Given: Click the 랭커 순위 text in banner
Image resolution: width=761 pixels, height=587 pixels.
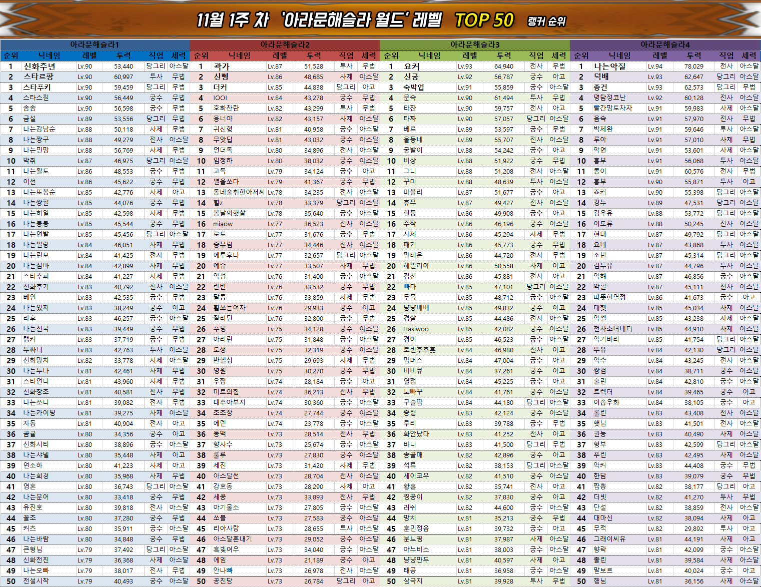Looking at the screenshot, I should [x=546, y=22].
